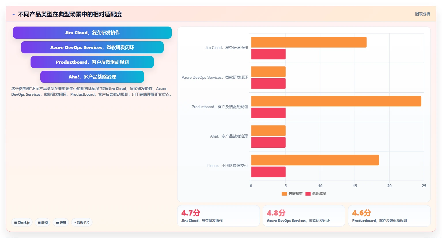Screen dimensions: 442x238
Task: Click the x-axis tick value 20
Action: pos(389,186)
